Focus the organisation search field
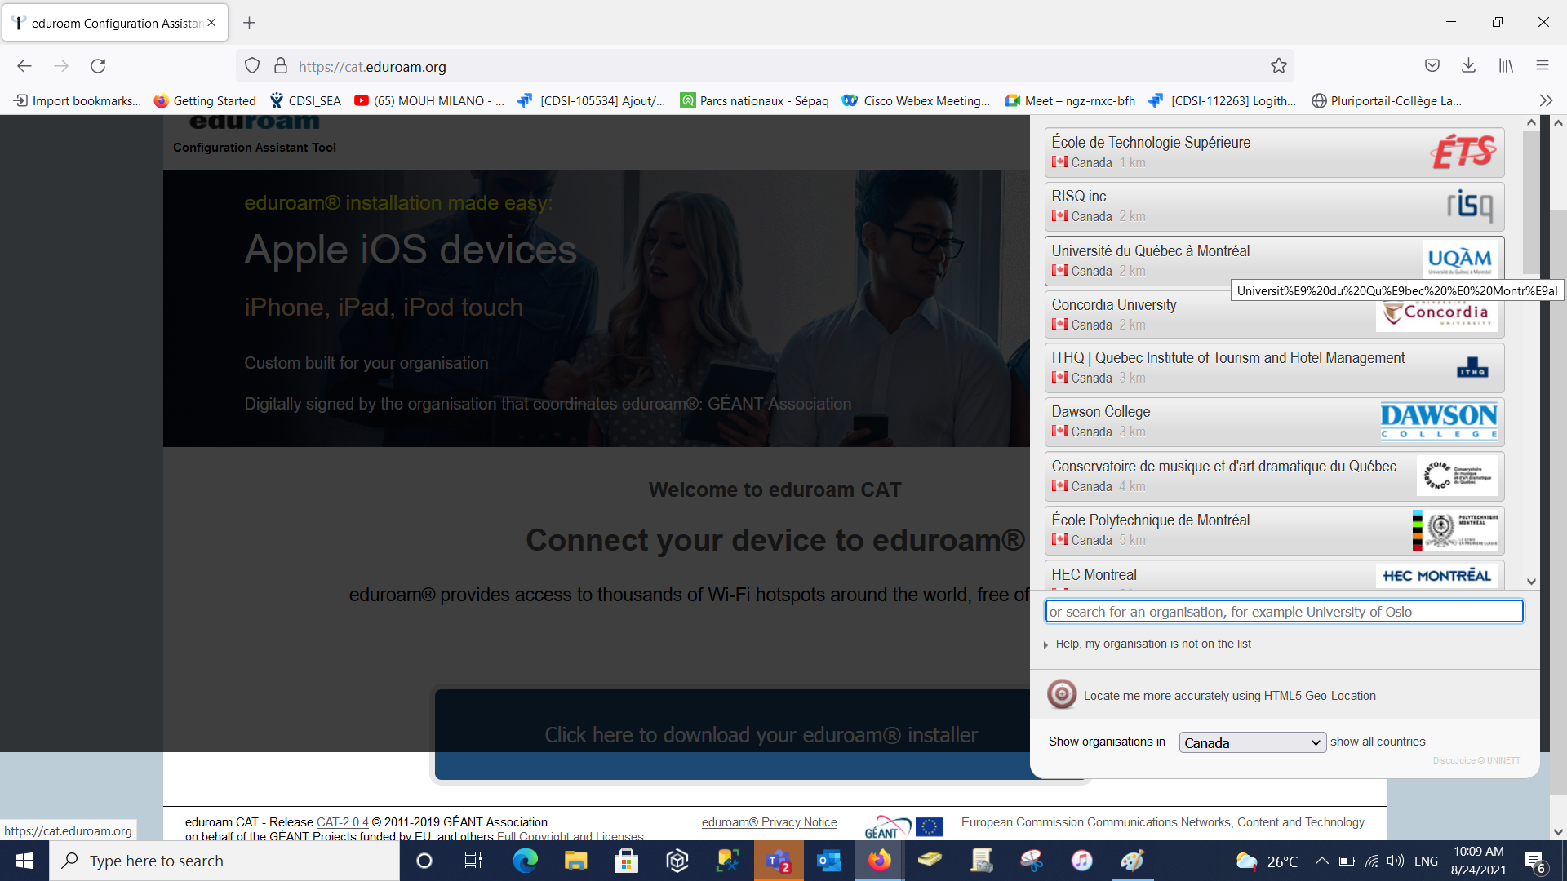1567x881 pixels. click(x=1285, y=612)
